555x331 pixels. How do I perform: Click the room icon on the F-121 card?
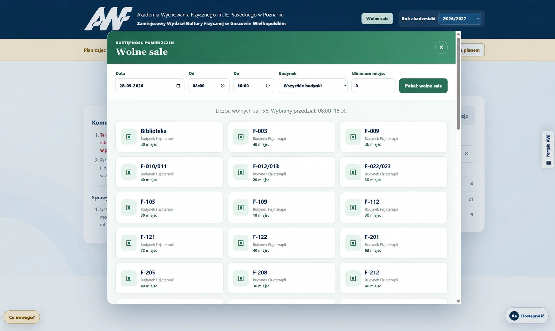pos(129,243)
